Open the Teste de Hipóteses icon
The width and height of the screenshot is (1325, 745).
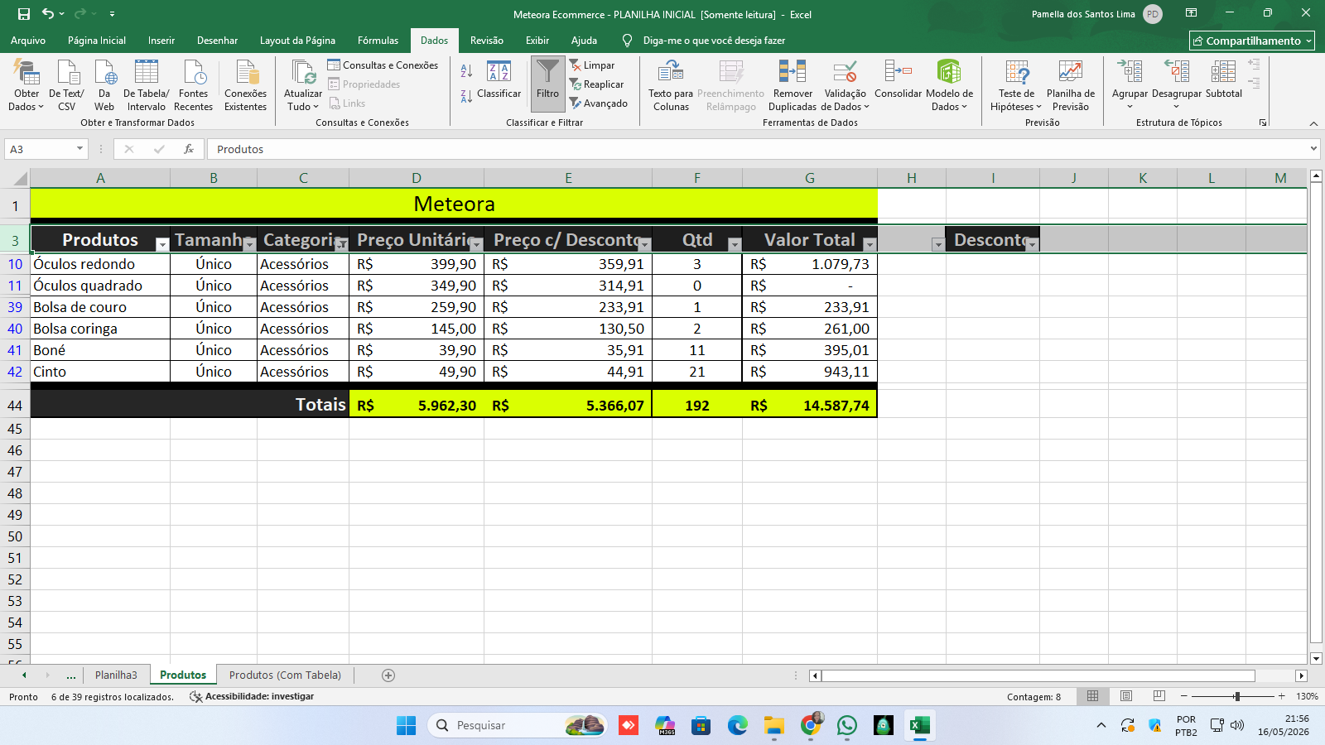(x=1017, y=73)
